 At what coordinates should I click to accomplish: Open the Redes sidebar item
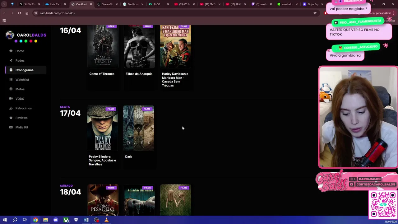26,60
